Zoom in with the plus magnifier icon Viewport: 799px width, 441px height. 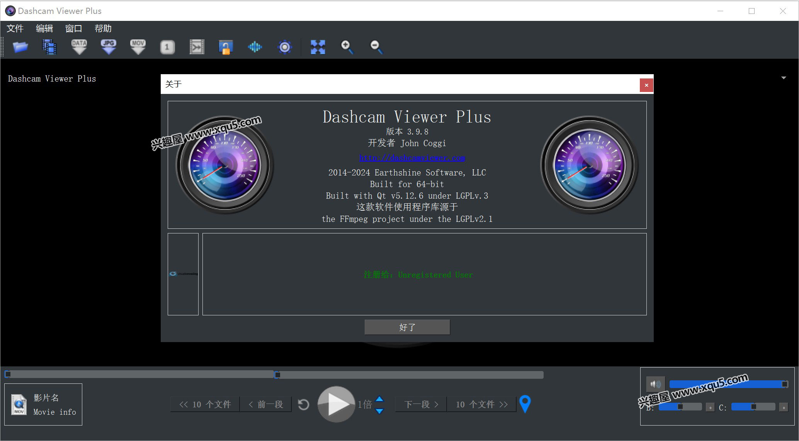[x=347, y=47]
